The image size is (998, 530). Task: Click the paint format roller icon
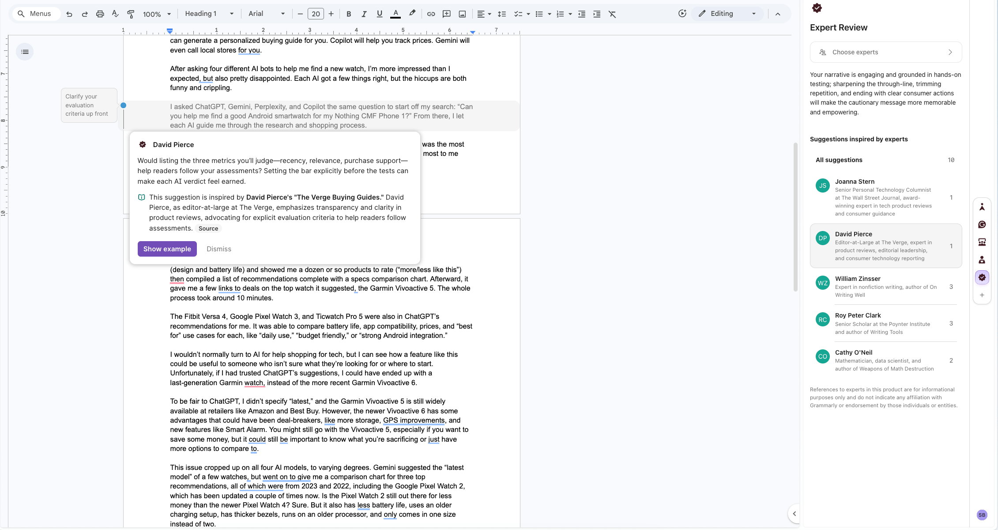(x=131, y=14)
